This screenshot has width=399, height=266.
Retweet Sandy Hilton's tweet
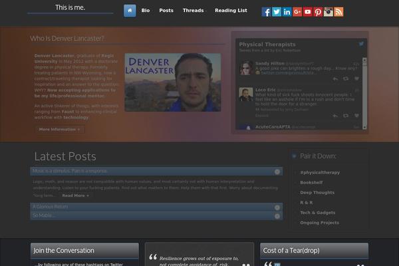click(346, 78)
